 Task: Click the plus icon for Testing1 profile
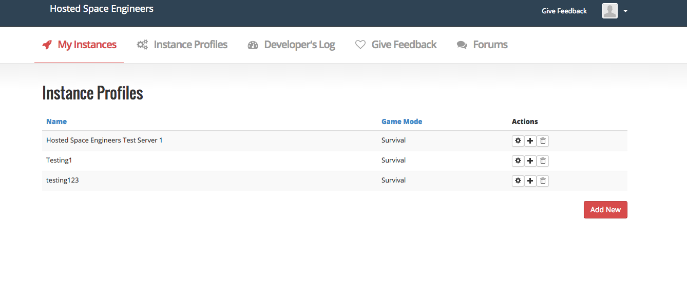click(530, 161)
